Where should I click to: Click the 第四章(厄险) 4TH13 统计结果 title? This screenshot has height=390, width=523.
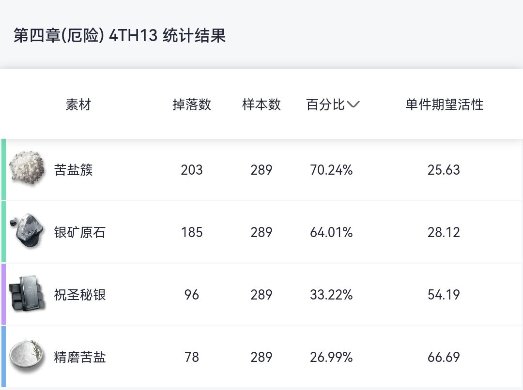click(120, 36)
